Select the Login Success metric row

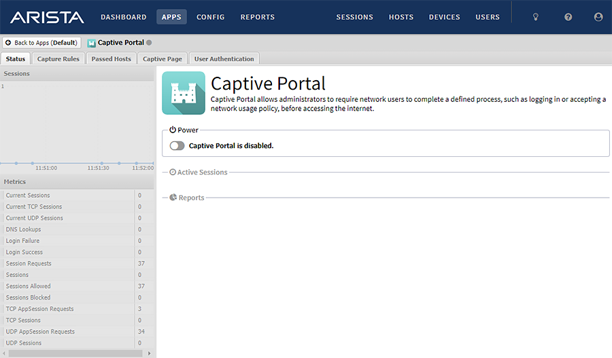click(77, 252)
